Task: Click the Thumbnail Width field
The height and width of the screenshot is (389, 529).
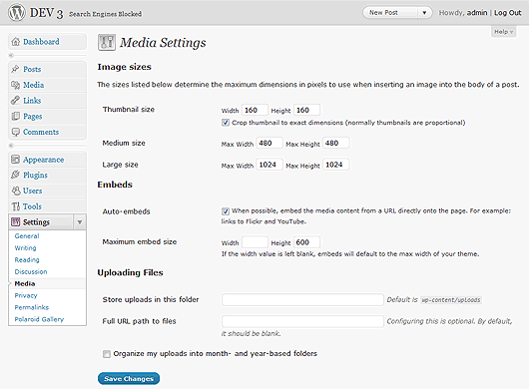Action: click(x=256, y=110)
